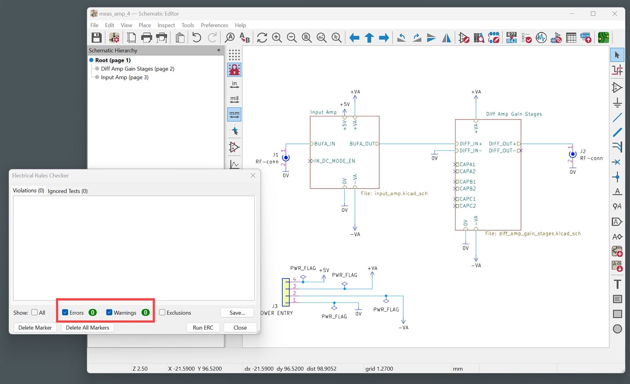The width and height of the screenshot is (630, 384).
Task: Zoom to fit the page
Action: 307,38
